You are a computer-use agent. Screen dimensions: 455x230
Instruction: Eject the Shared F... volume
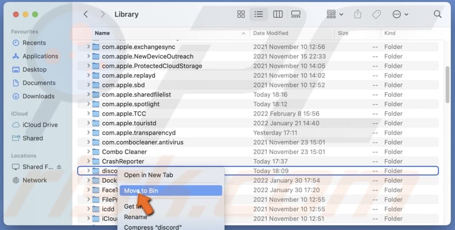point(59,167)
